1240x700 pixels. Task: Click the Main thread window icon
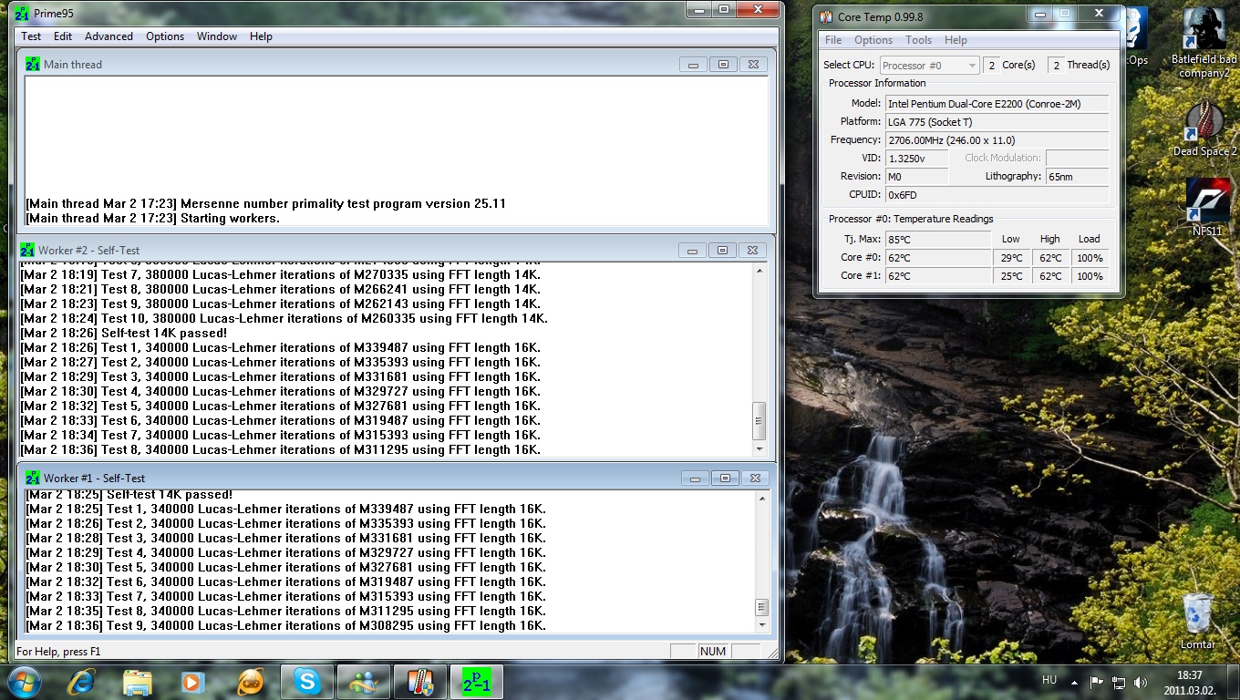(33, 65)
